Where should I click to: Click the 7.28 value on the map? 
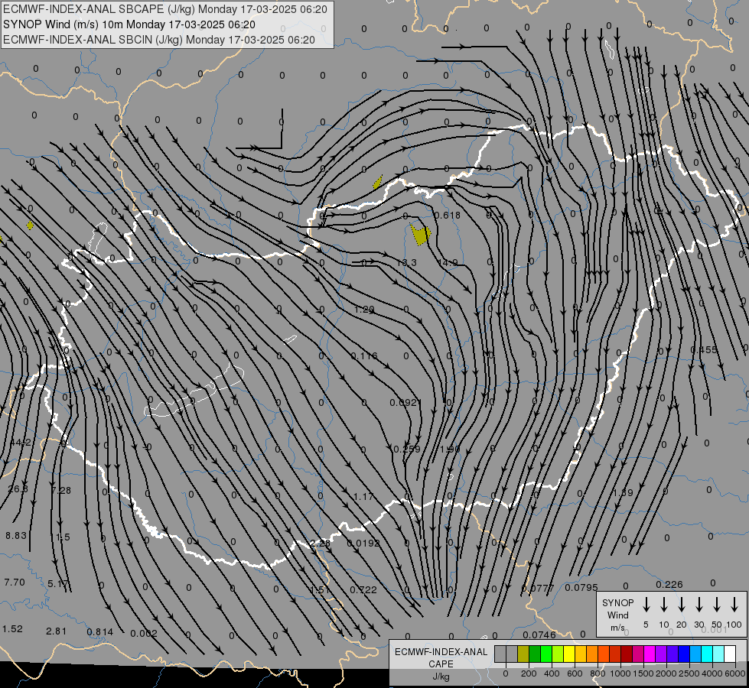(61, 490)
